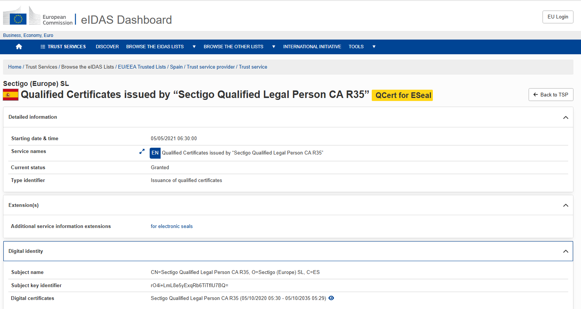The image size is (581, 309).
Task: Click the Trust service provider breadcrumb text
Action: (x=211, y=67)
